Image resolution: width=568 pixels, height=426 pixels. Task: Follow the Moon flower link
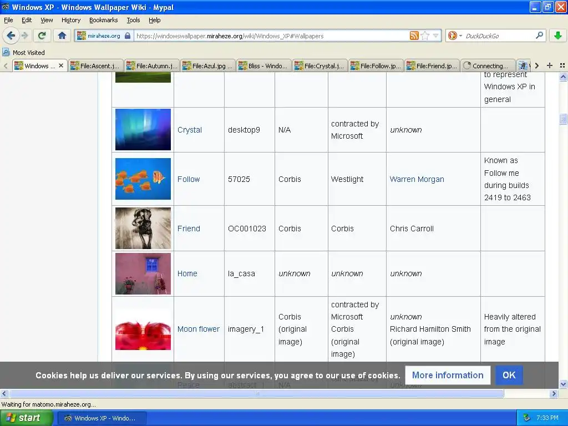199,329
